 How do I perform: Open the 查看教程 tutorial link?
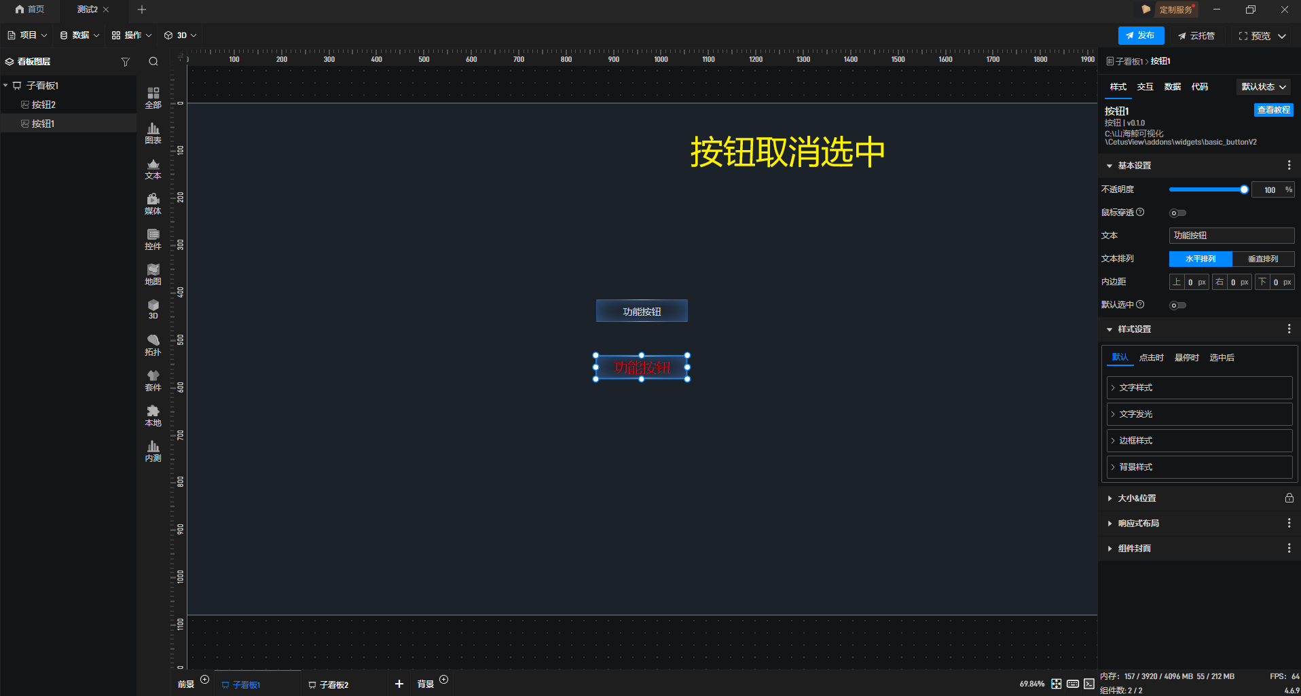tap(1274, 109)
